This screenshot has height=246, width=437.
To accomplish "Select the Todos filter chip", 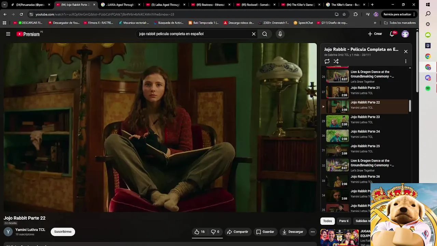I will point(327,221).
